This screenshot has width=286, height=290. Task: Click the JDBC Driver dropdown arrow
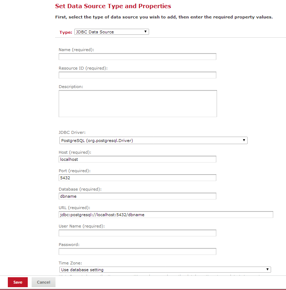pyautogui.click(x=244, y=140)
